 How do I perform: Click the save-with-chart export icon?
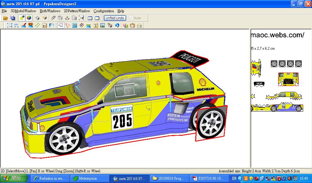tap(125, 26)
